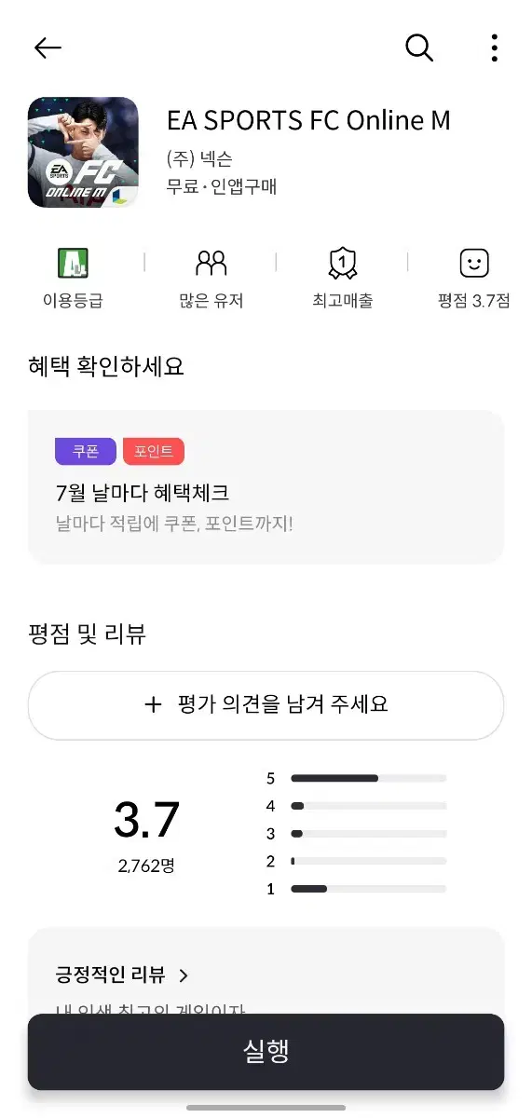This screenshot has width=532, height=1118.
Task: Tap the 1-star rating bar
Action: click(368, 889)
